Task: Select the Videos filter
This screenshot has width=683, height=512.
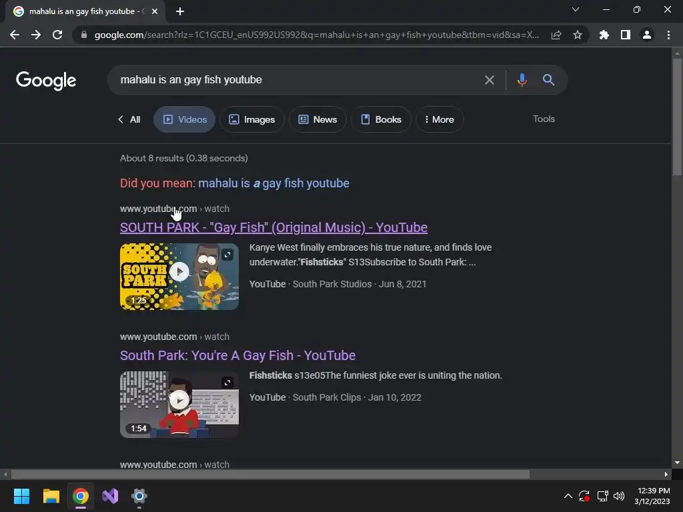Action: pos(184,119)
